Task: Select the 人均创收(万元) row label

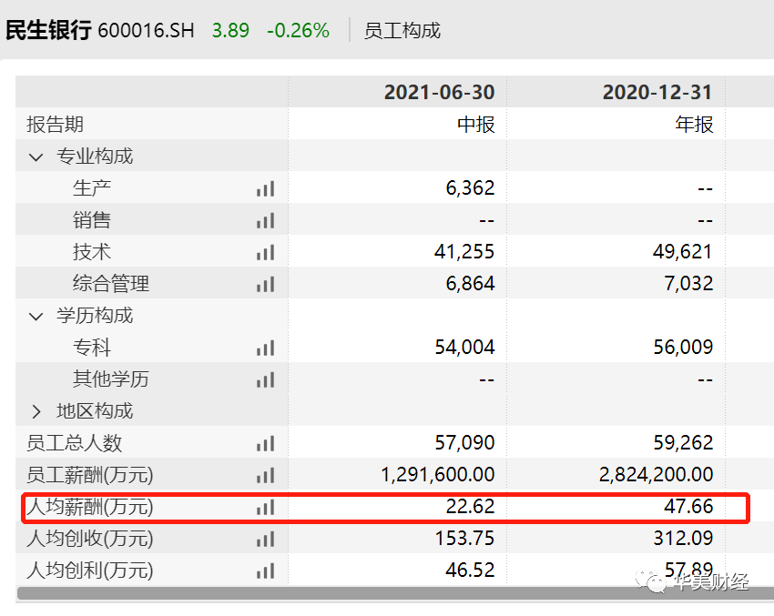Action: point(90,538)
